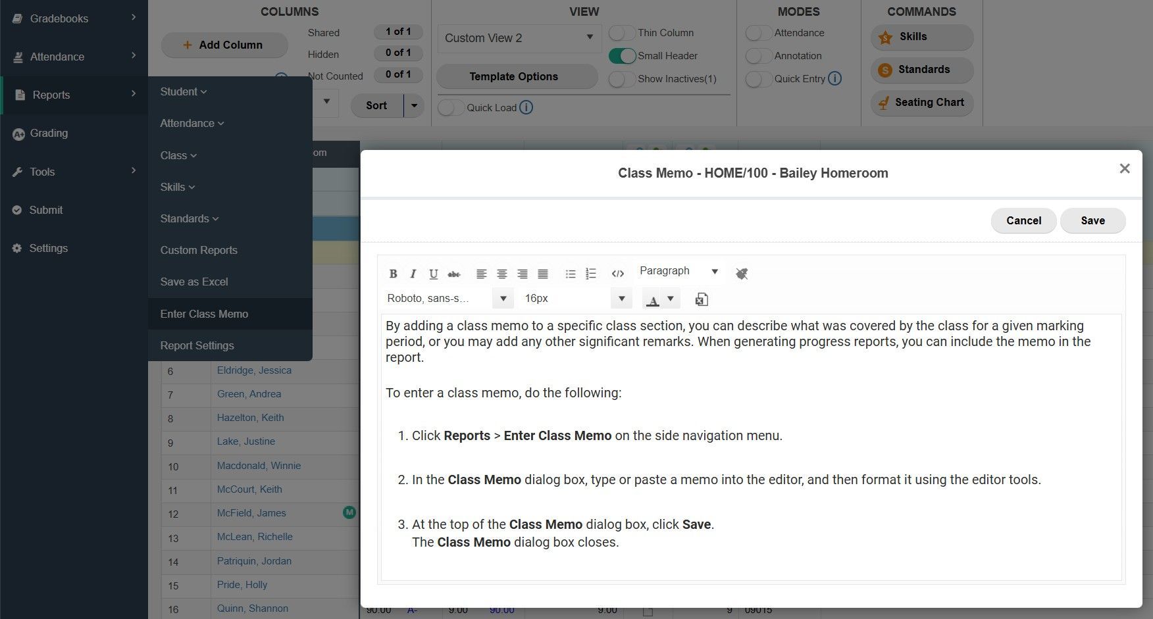Apply the text color A button
Screen dimensions: 1153x619
pos(653,300)
